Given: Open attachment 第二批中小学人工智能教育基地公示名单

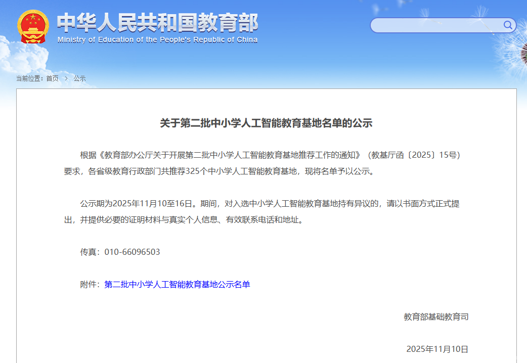Looking at the screenshot, I should click(x=177, y=285).
